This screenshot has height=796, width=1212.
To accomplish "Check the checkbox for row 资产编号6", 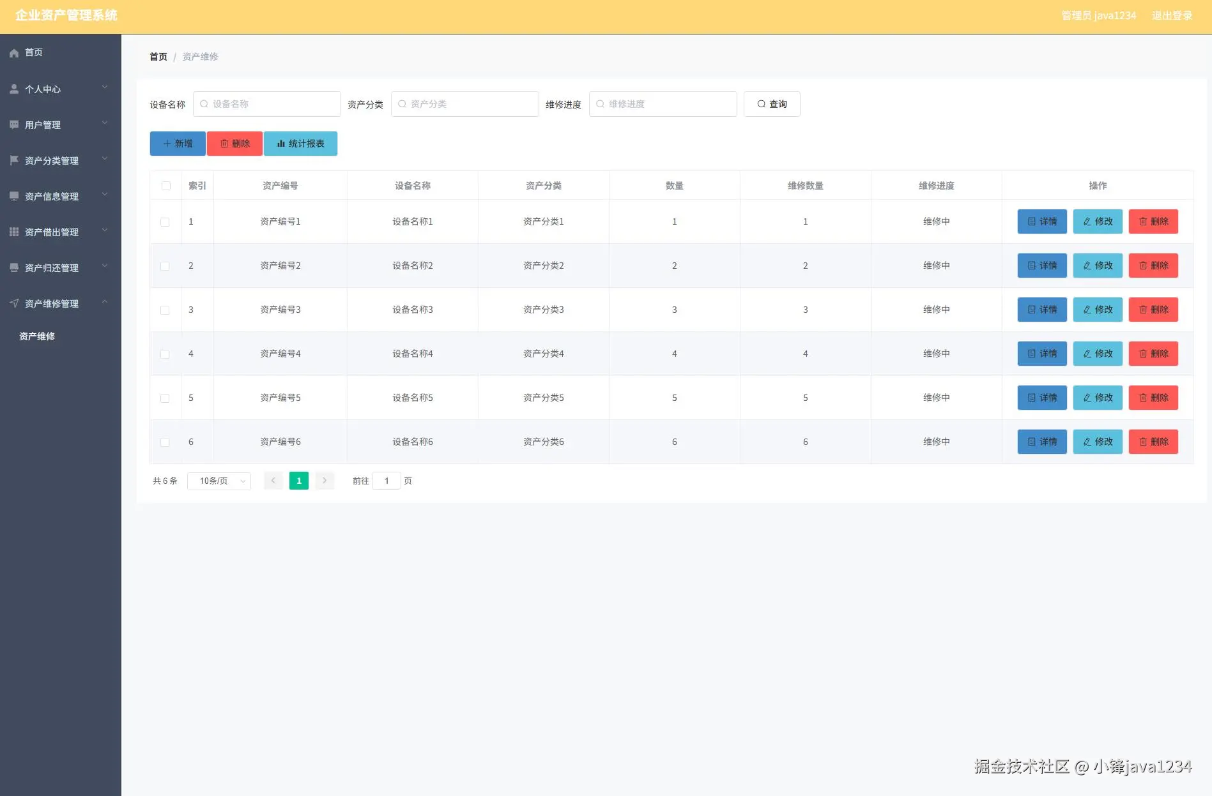I will (165, 442).
